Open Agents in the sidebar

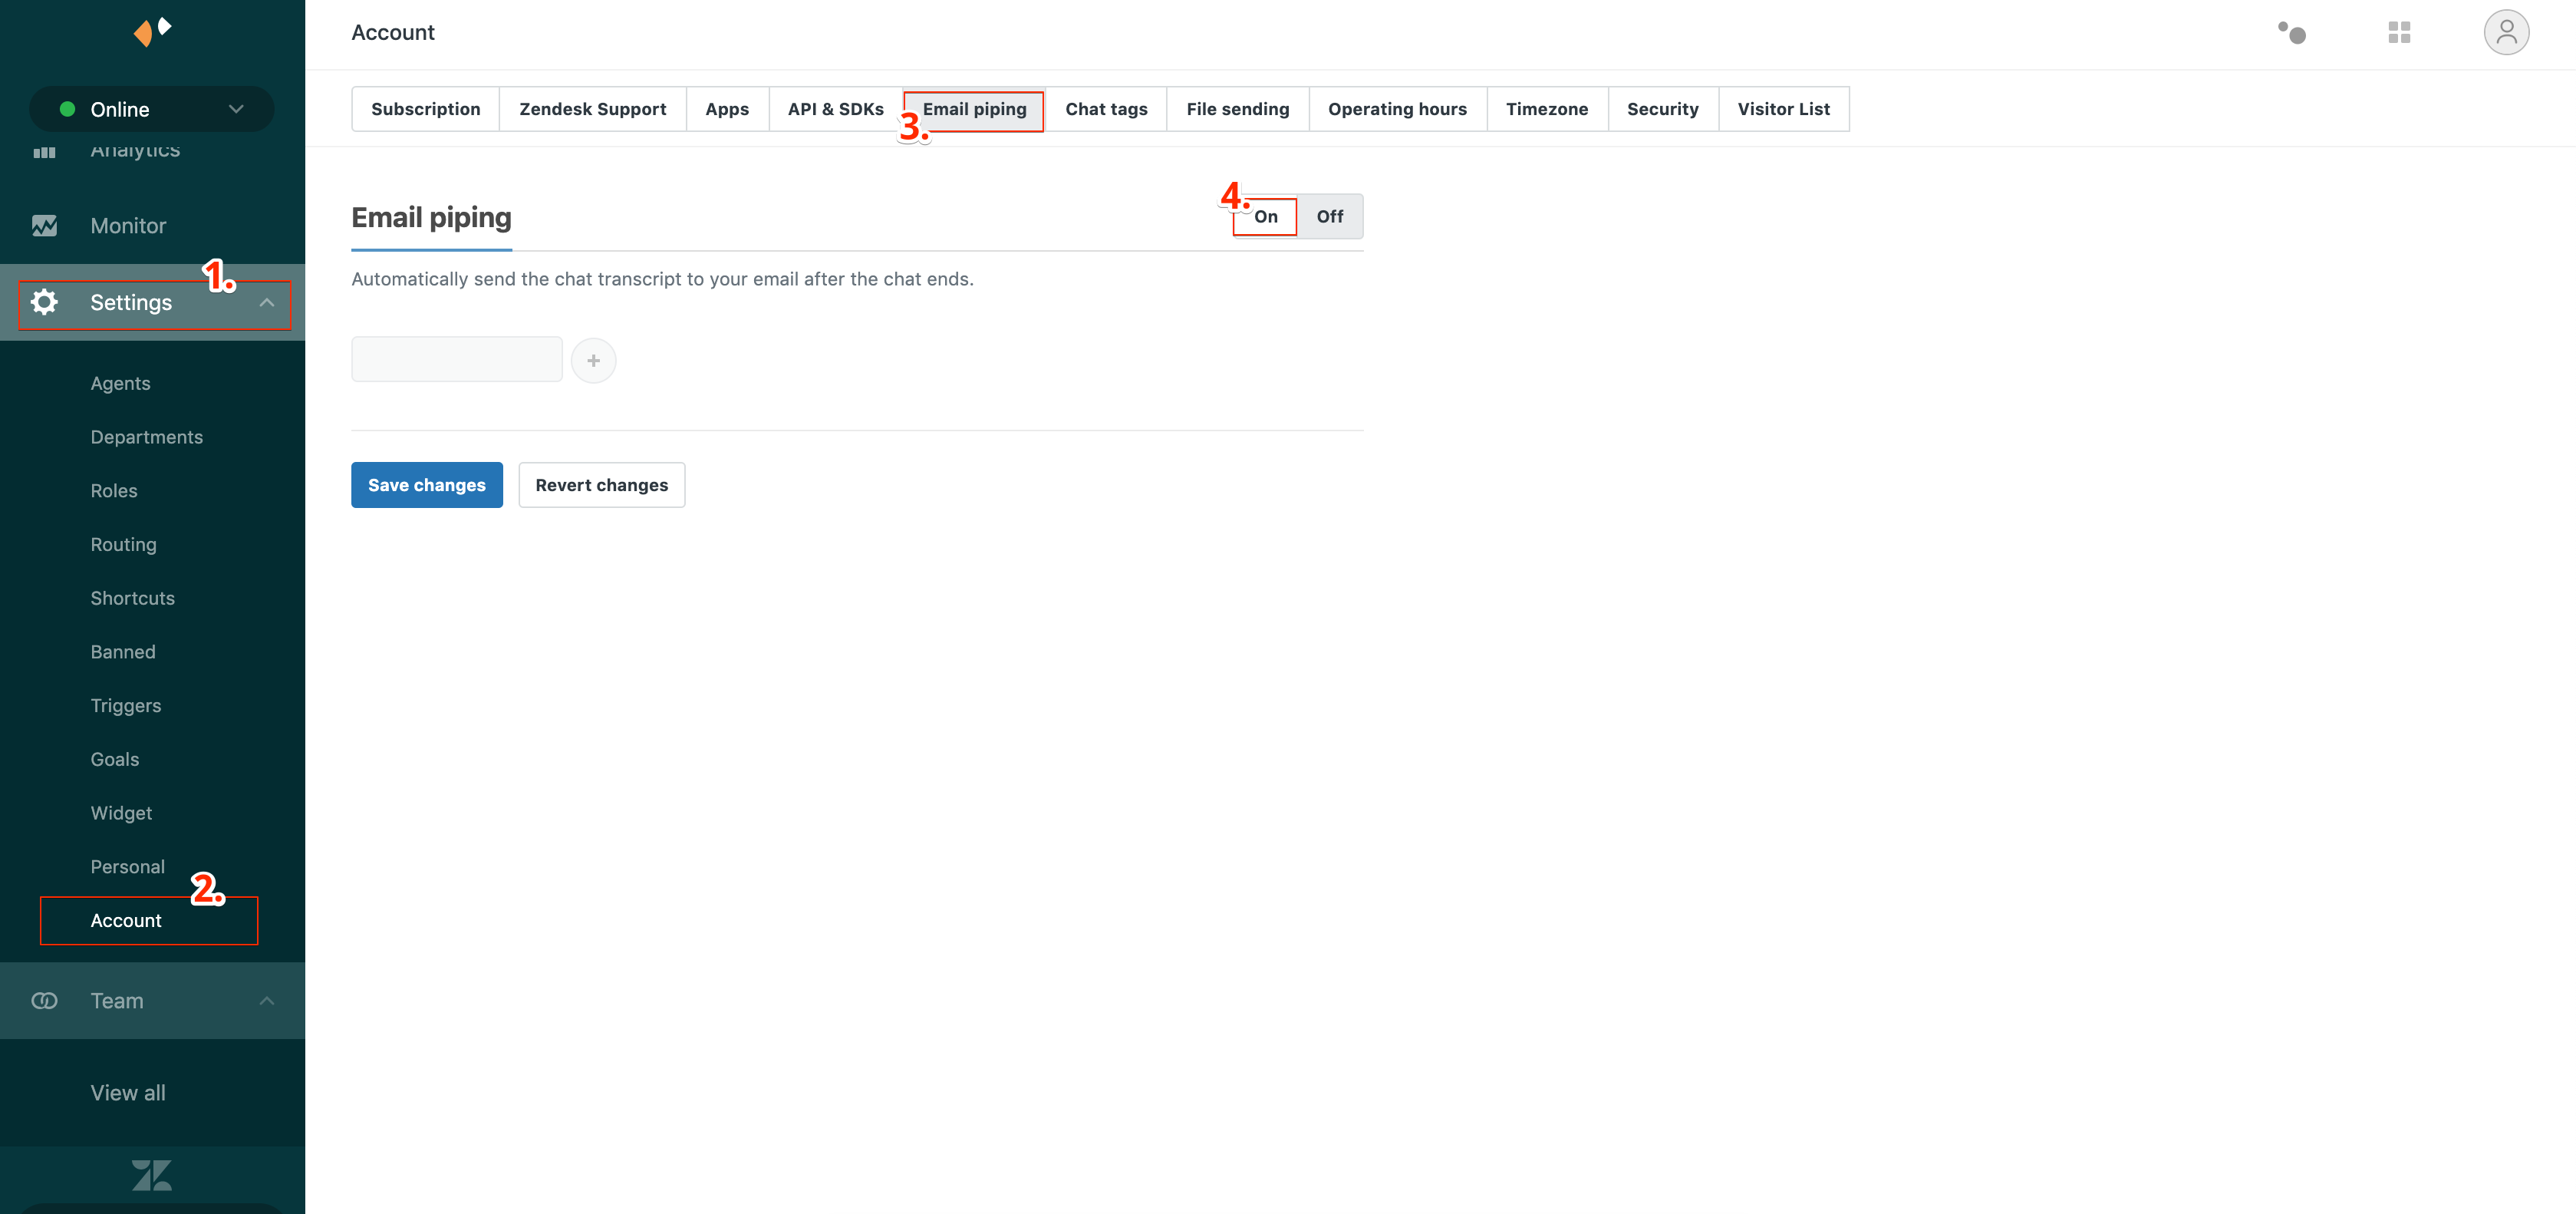point(120,384)
